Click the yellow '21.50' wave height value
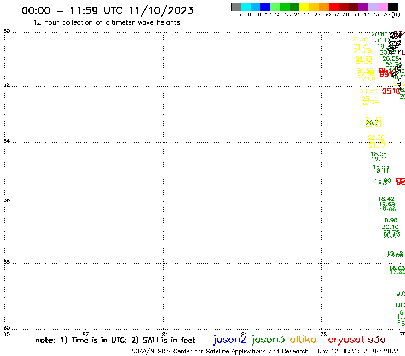The width and height of the screenshot is (405, 356). (369, 91)
